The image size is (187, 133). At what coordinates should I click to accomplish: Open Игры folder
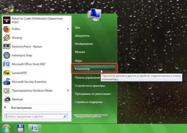point(78,61)
